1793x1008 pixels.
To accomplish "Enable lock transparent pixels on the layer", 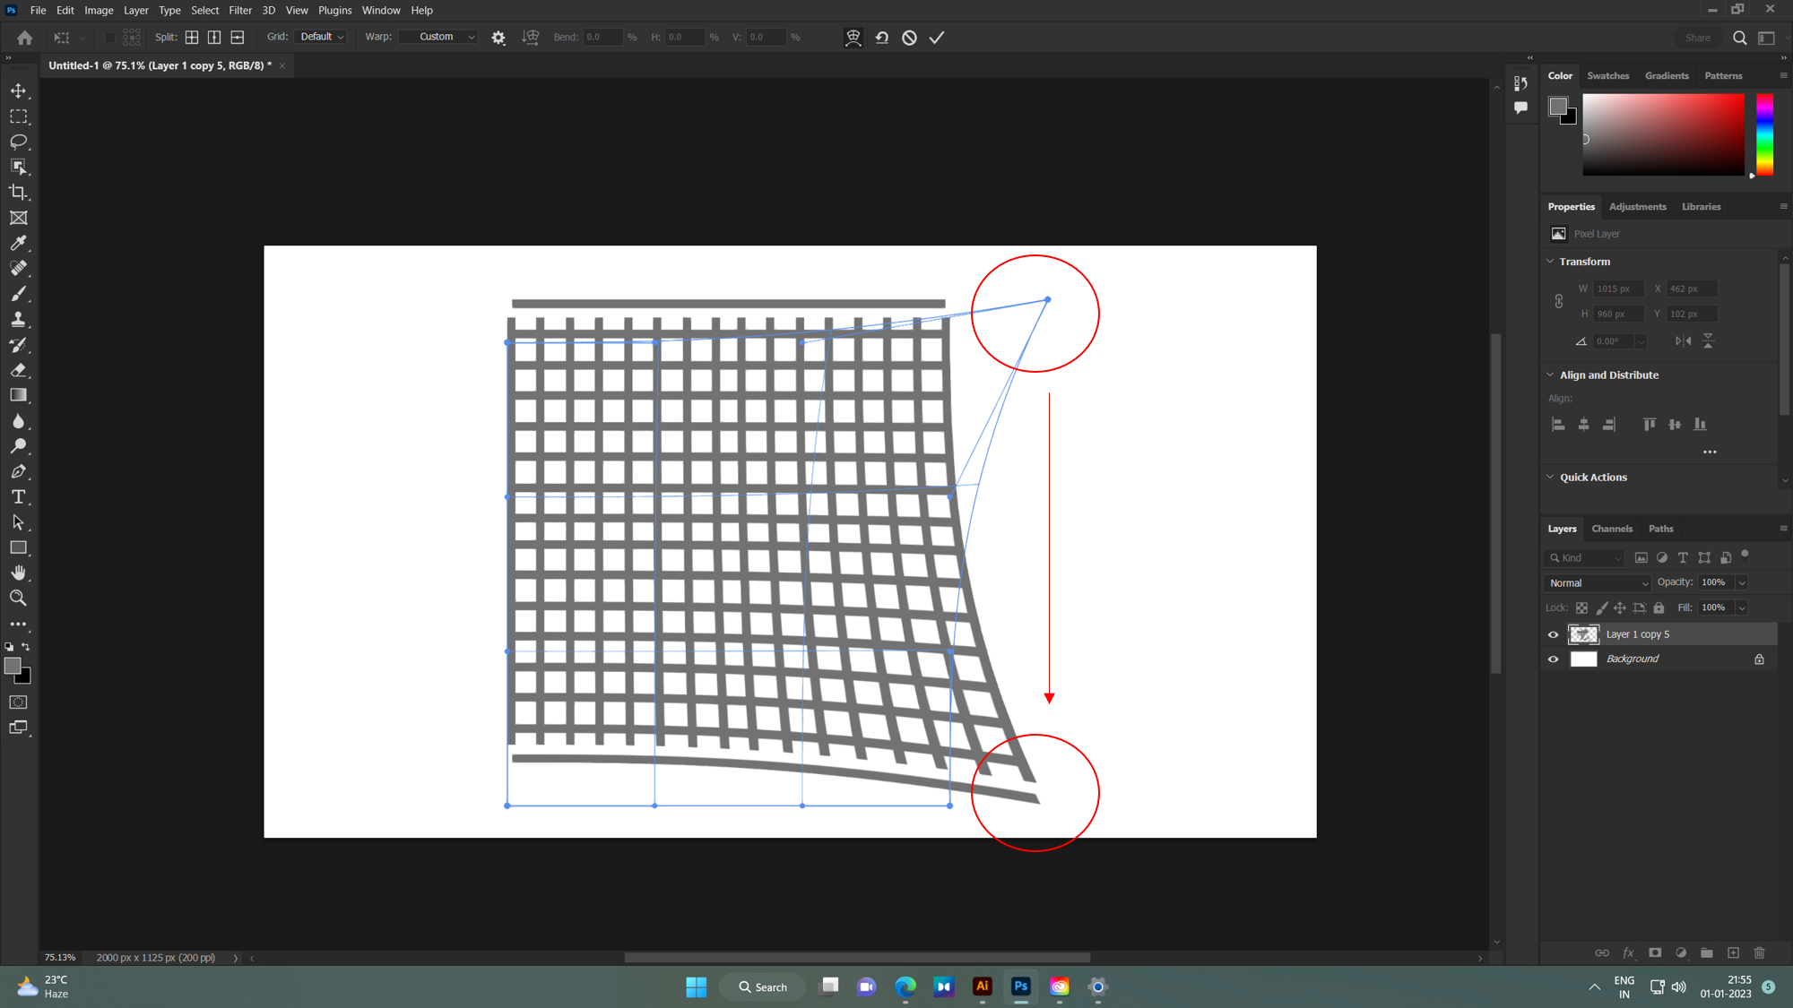I will (x=1582, y=607).
